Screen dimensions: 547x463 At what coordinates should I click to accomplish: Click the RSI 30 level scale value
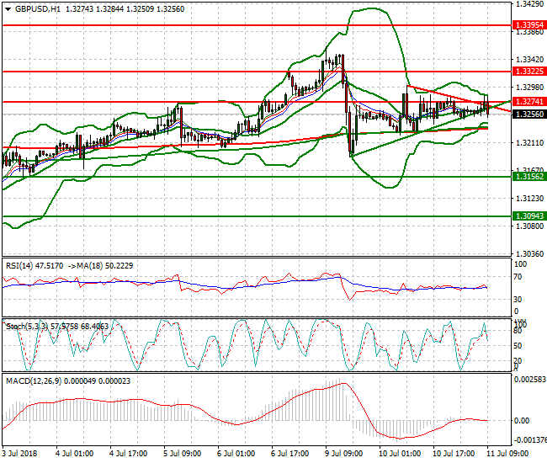[x=518, y=300]
